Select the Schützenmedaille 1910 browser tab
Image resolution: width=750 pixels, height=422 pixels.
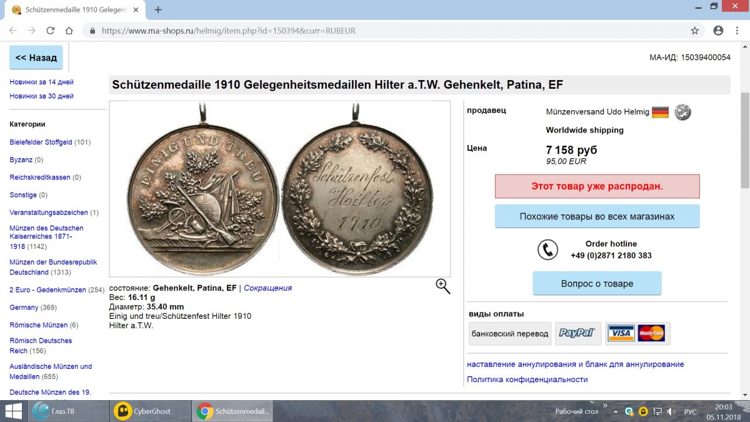[x=75, y=9]
